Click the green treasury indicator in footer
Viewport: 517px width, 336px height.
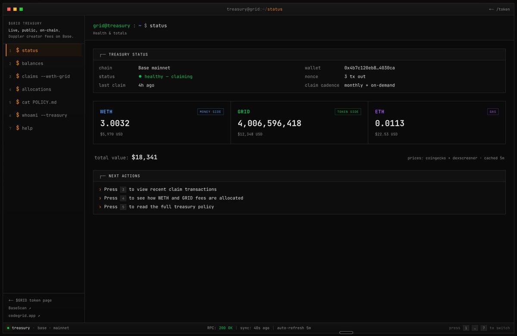point(8,328)
